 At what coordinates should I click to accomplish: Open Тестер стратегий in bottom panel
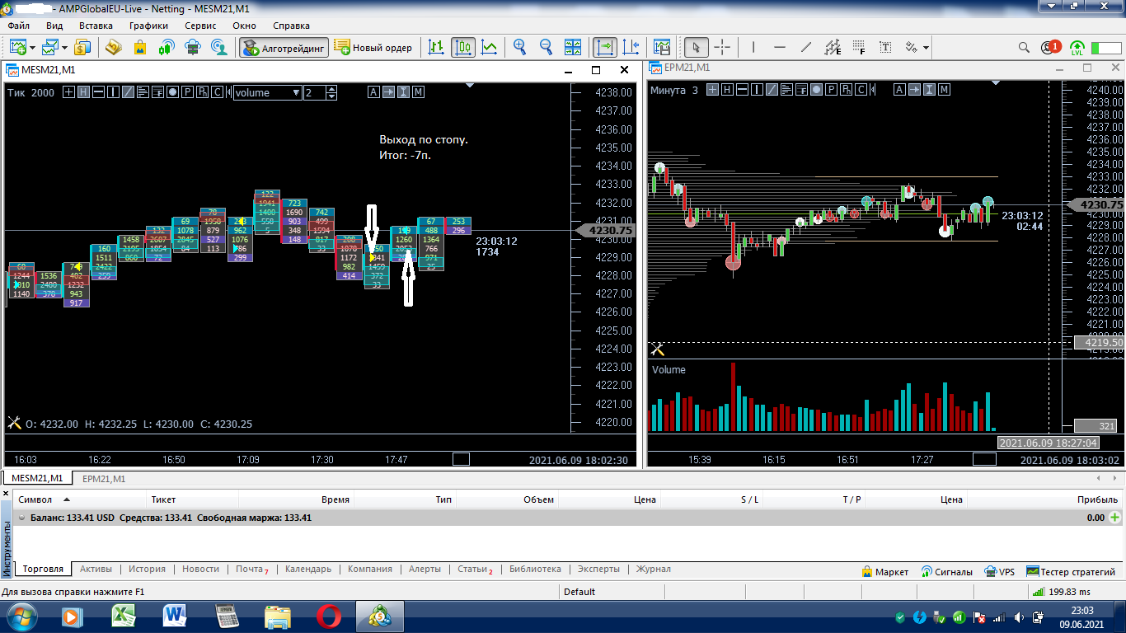click(1071, 571)
